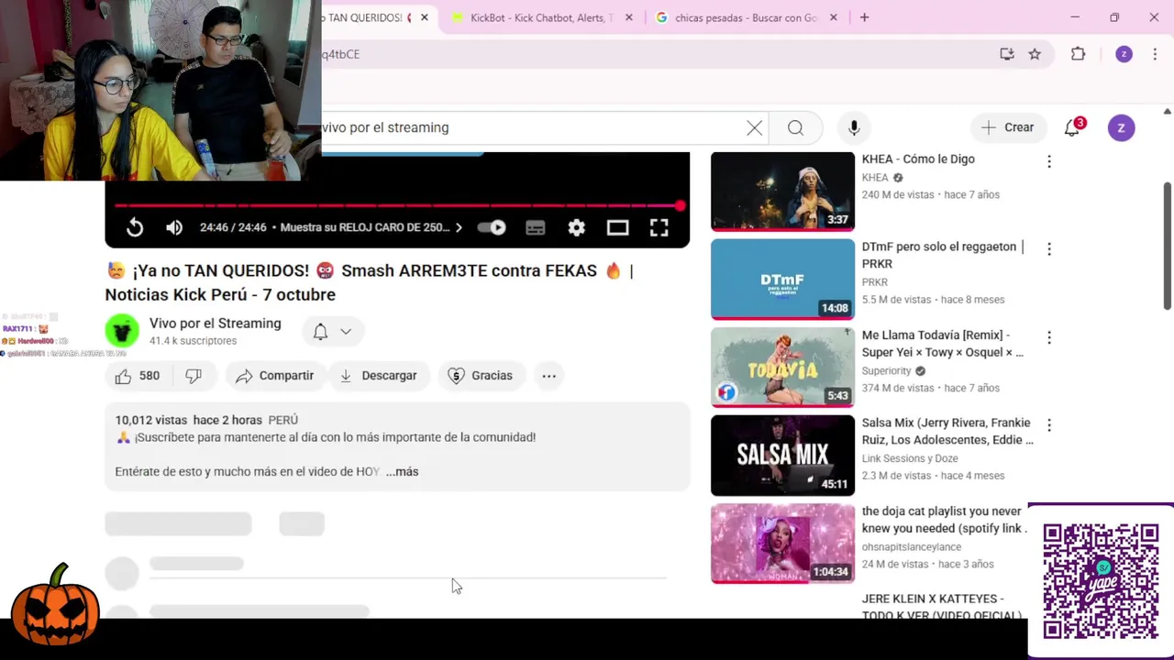
Task: Turn on subtitles with the captions icon
Action: click(x=536, y=228)
